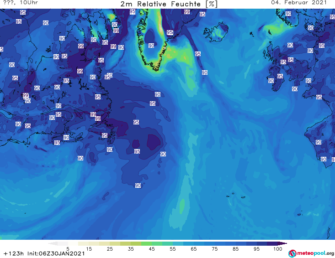Click the southern tip of Greenland
The width and height of the screenshot is (335, 258).
[156, 68]
